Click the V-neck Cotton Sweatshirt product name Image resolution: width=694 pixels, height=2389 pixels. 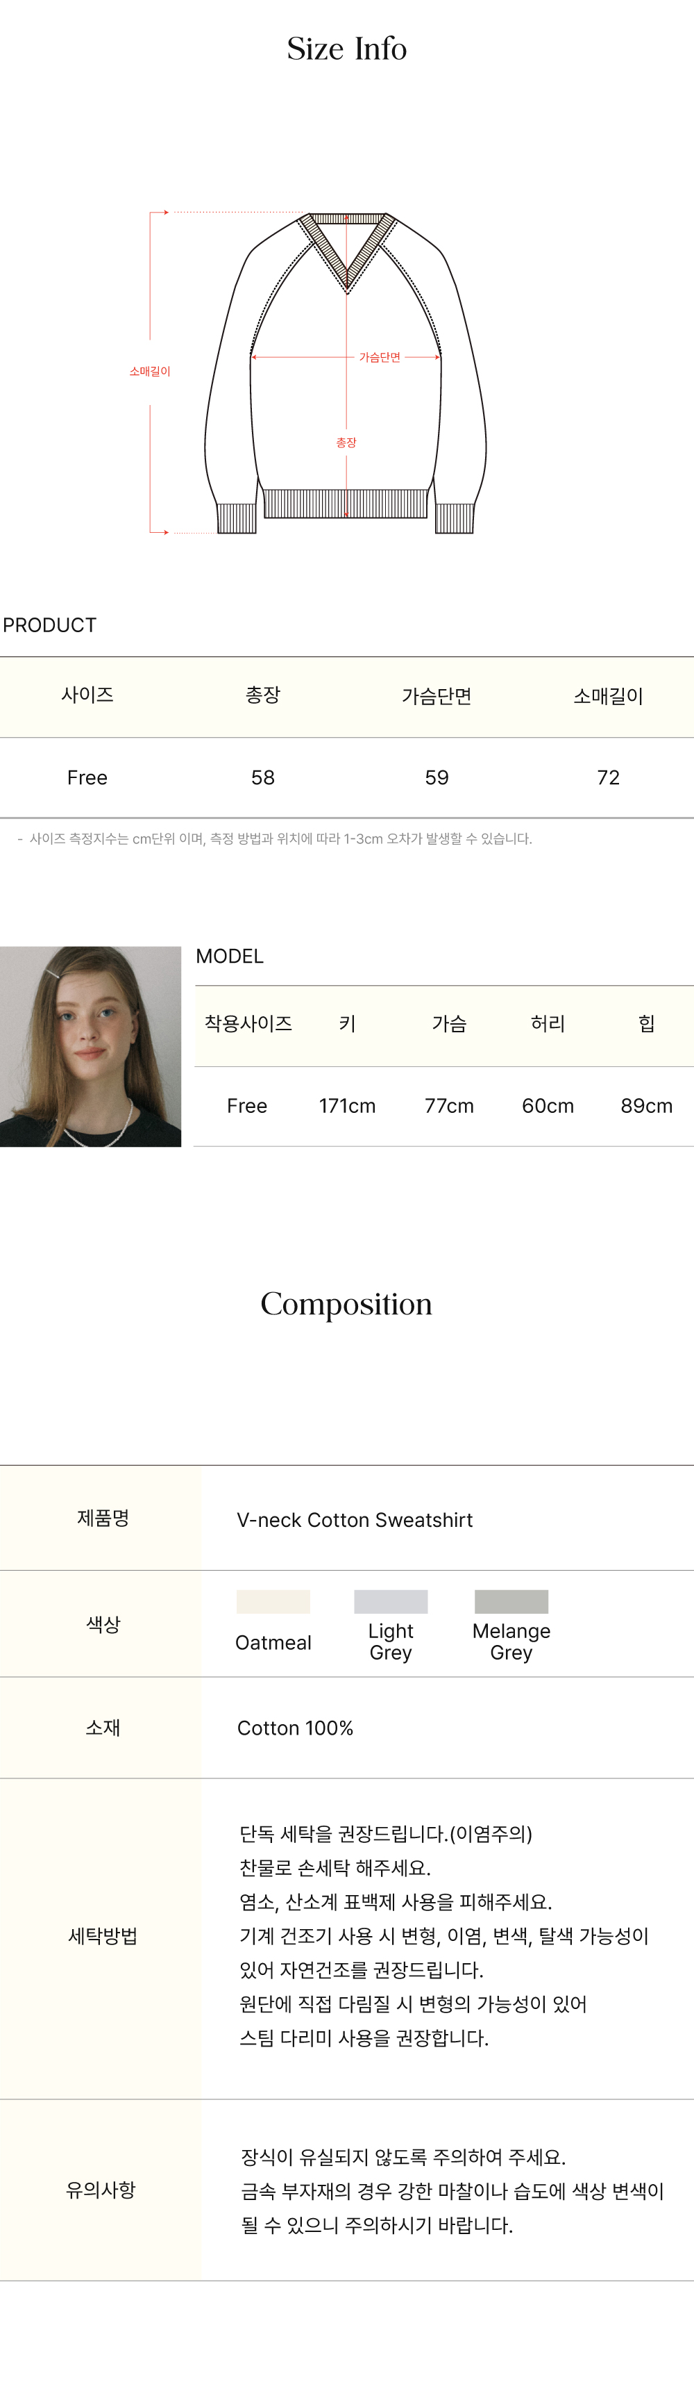click(355, 1520)
